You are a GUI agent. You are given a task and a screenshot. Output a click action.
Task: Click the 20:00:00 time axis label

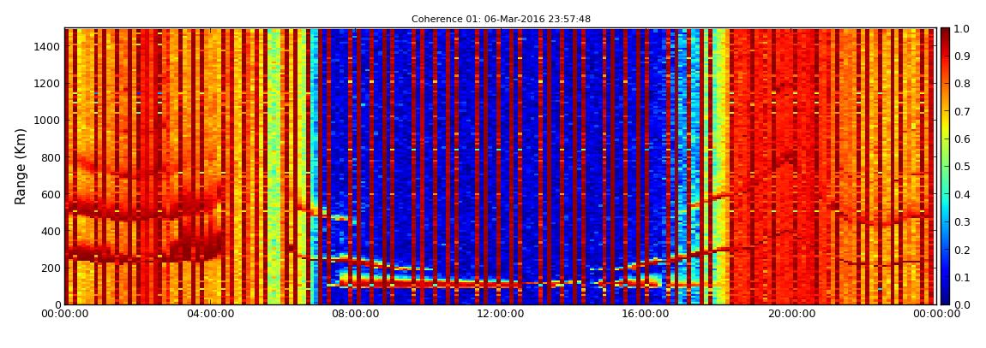[x=792, y=314]
